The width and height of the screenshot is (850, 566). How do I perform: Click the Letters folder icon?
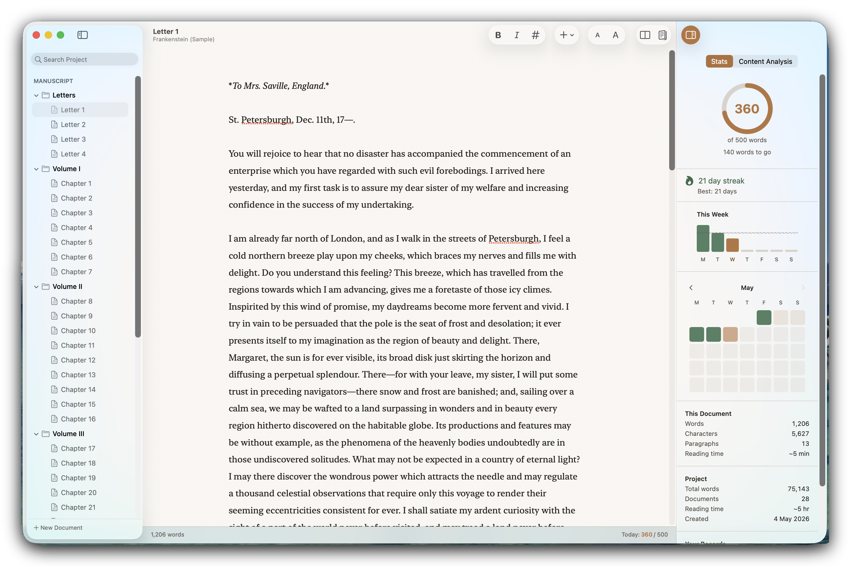point(45,95)
